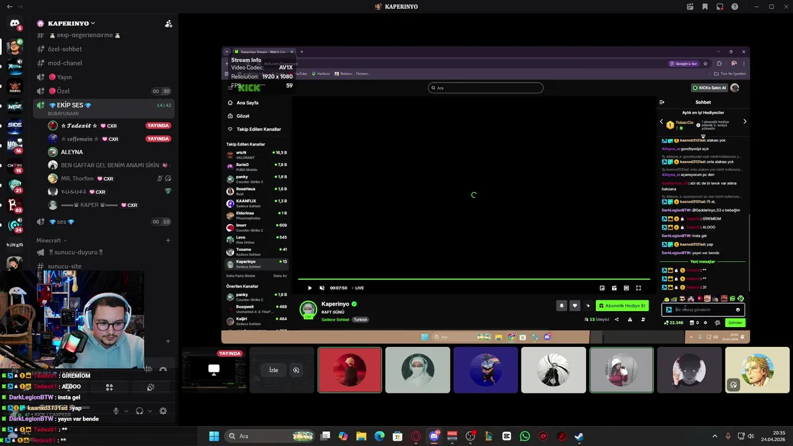Collapse list with Daha Az link
The height and width of the screenshot is (446, 793).
tap(280, 276)
